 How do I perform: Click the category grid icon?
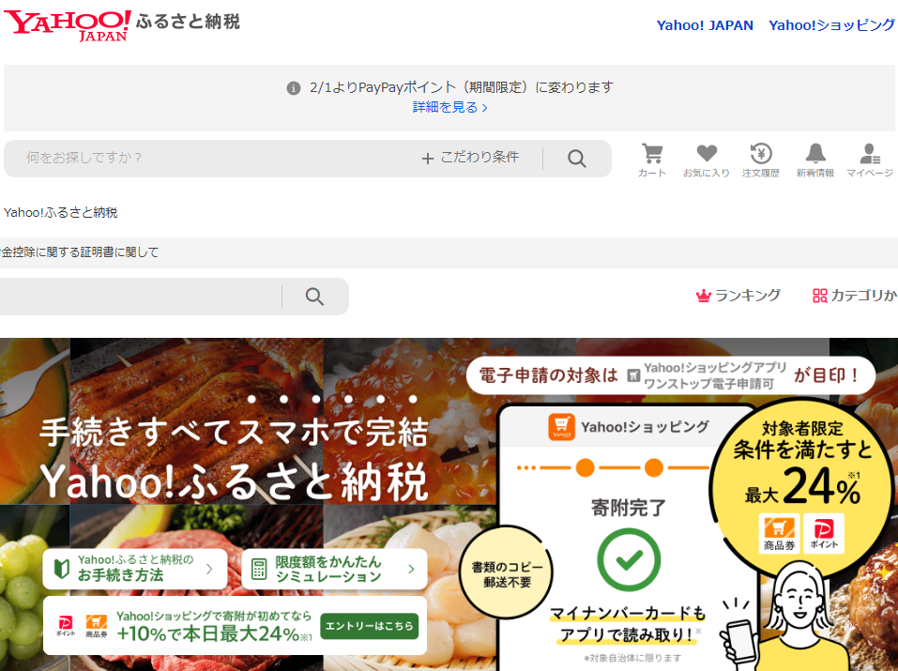click(819, 296)
